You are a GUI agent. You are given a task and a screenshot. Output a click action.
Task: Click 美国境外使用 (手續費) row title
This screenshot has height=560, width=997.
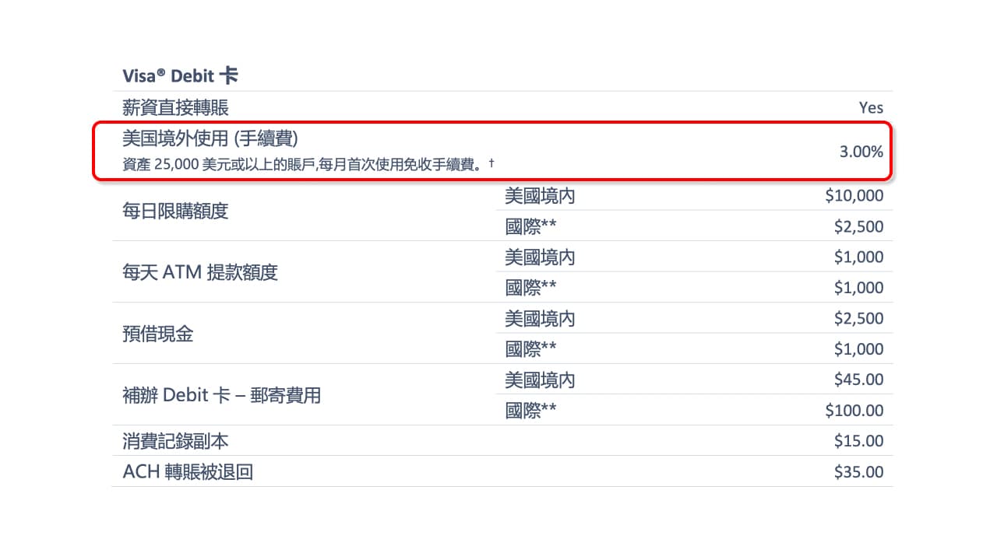click(210, 138)
